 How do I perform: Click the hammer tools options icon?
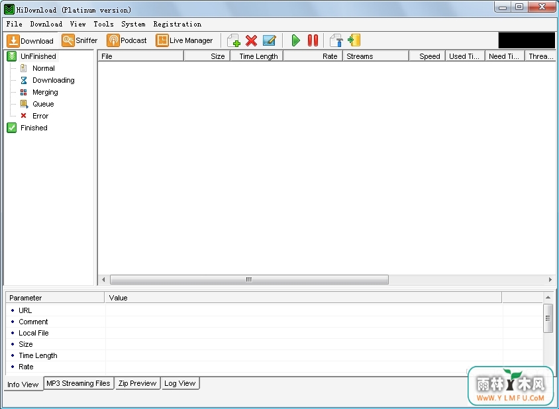[336, 40]
